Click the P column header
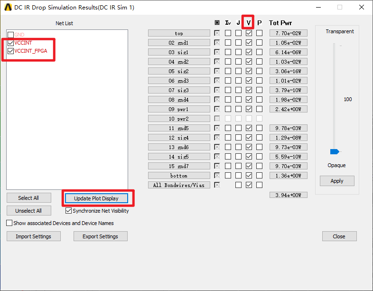This screenshot has height=291, width=373. coord(259,23)
